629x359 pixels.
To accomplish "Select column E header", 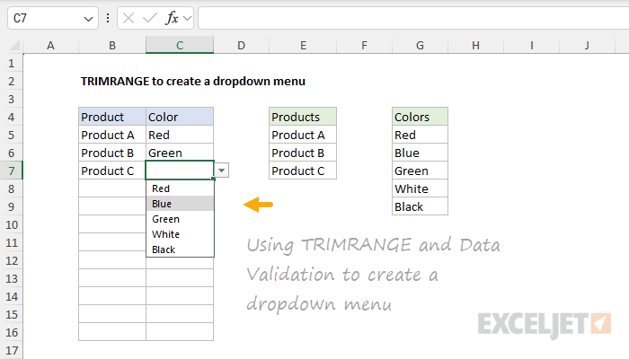I will 303,45.
